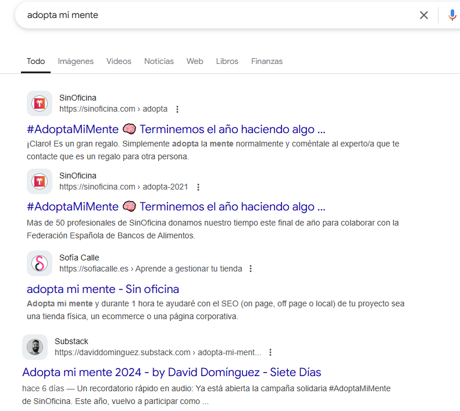Open options for sinoficina.com adopta result
The width and height of the screenshot is (460, 411).
177,109
